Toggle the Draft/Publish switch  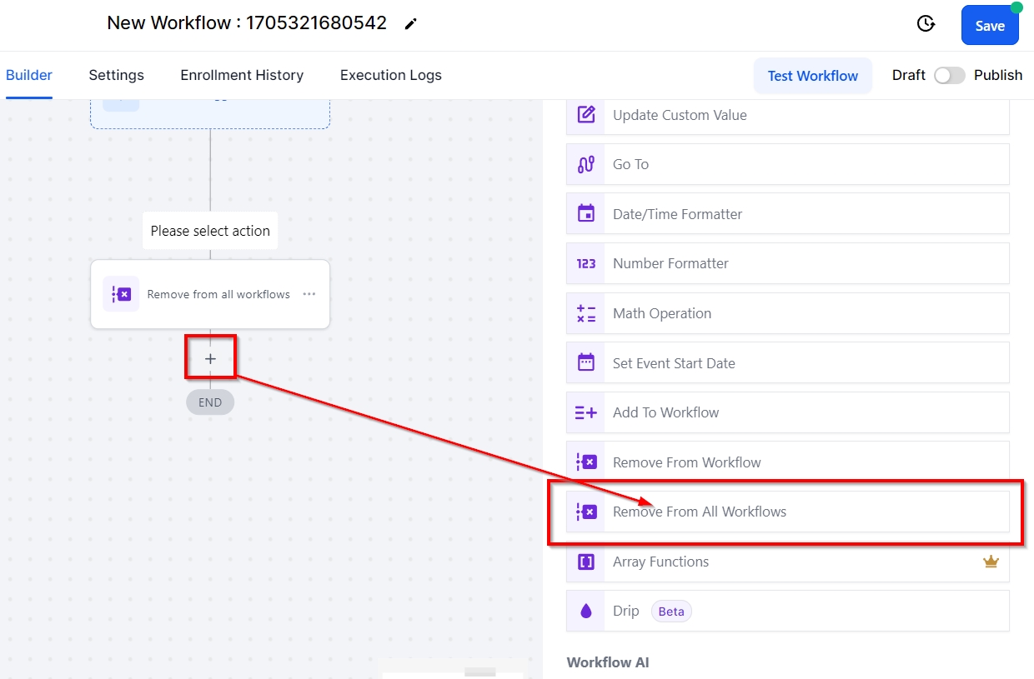point(949,75)
